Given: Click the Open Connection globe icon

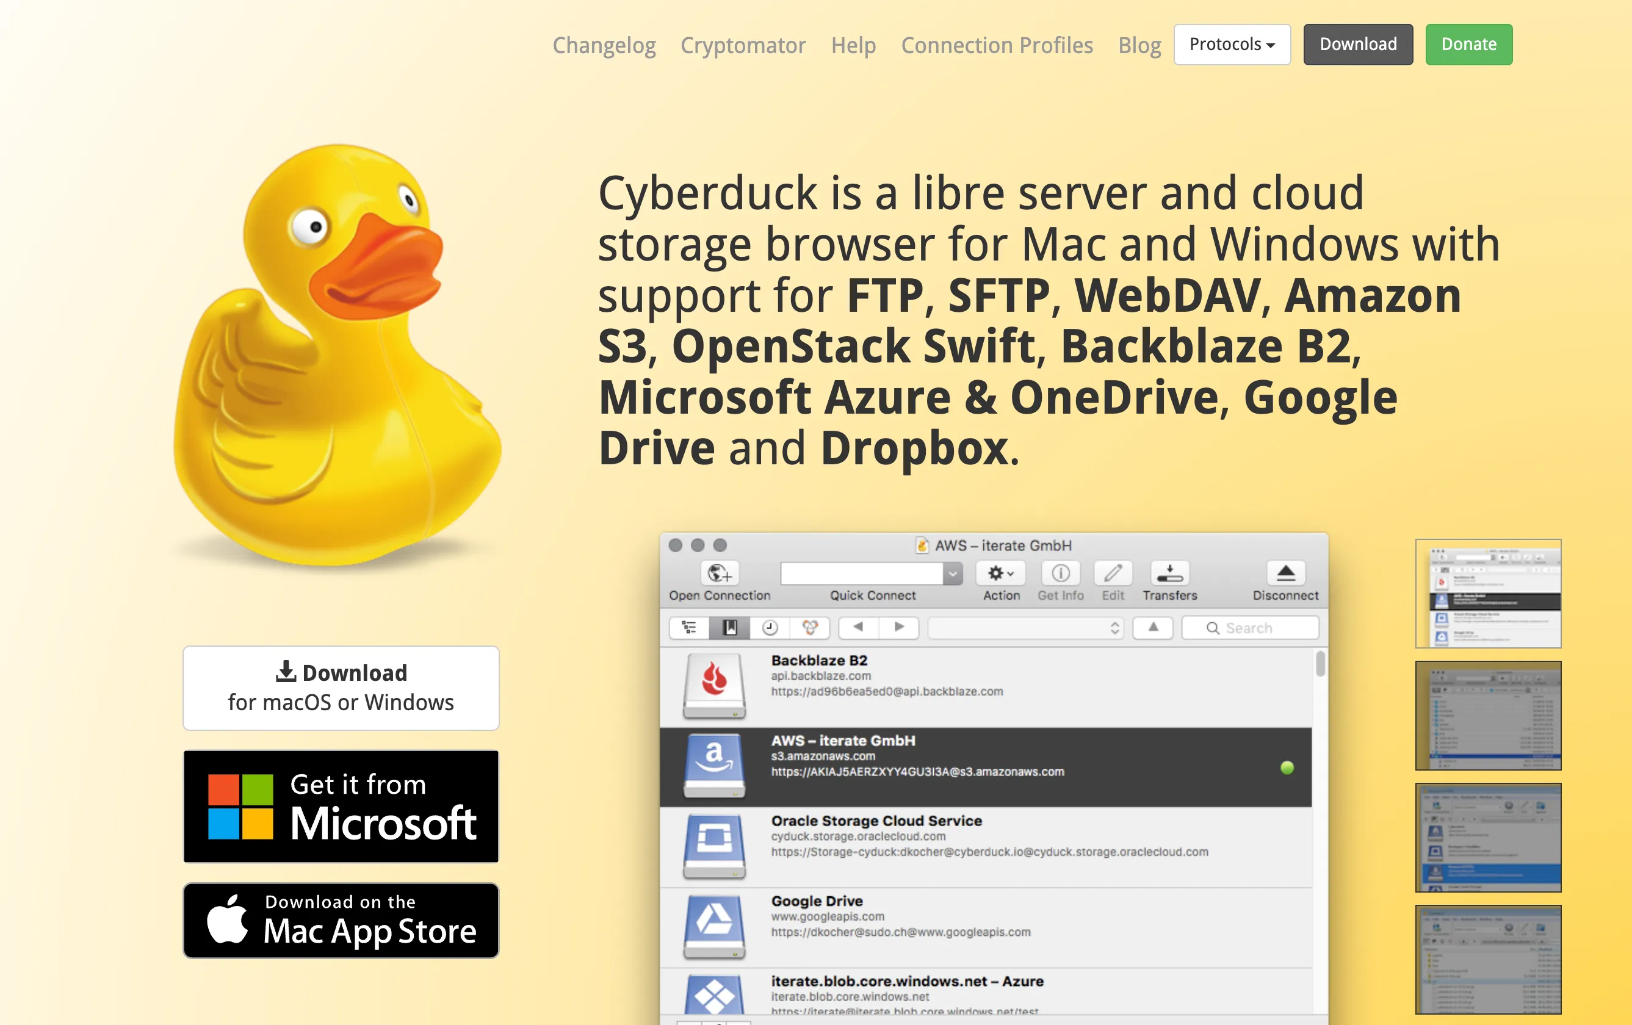Looking at the screenshot, I should (x=719, y=573).
